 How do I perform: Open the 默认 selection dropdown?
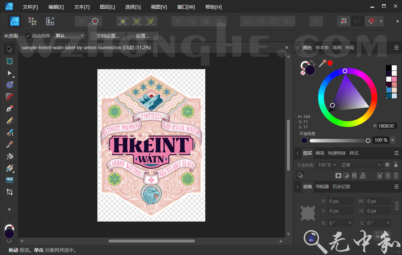coord(69,36)
